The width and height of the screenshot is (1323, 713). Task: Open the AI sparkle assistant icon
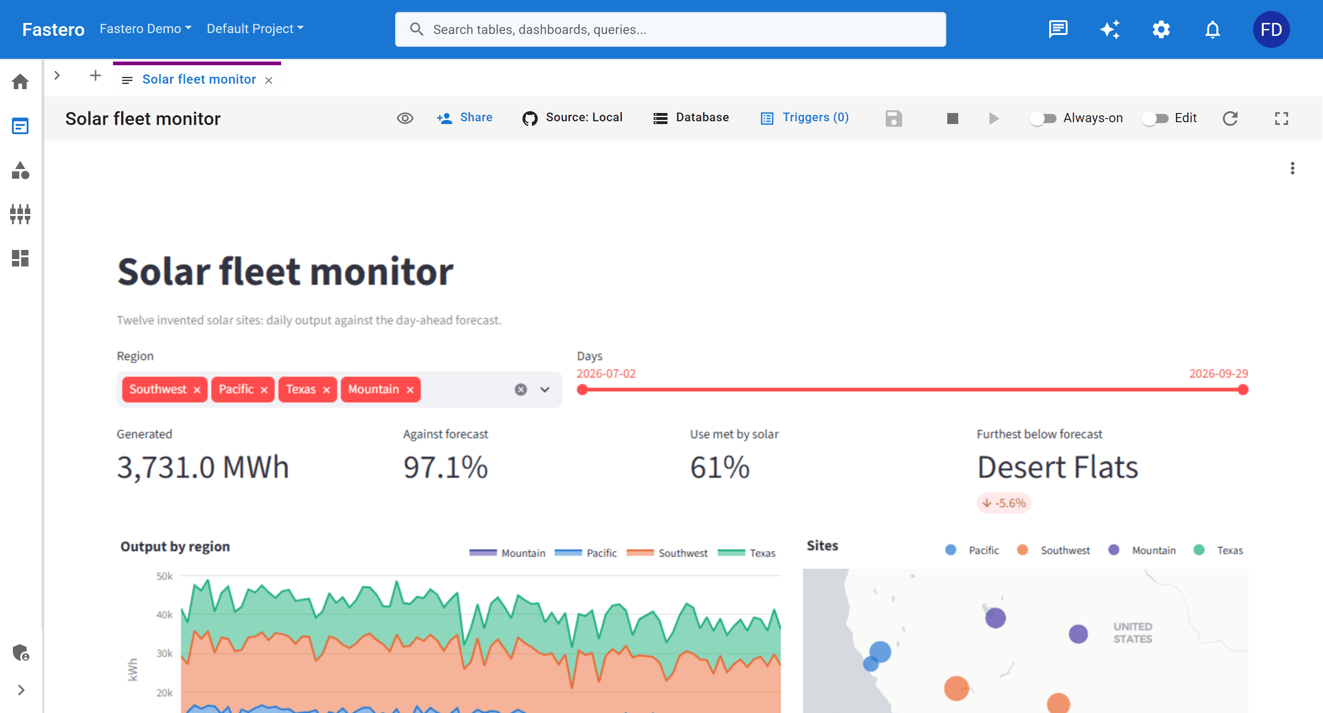click(1110, 29)
